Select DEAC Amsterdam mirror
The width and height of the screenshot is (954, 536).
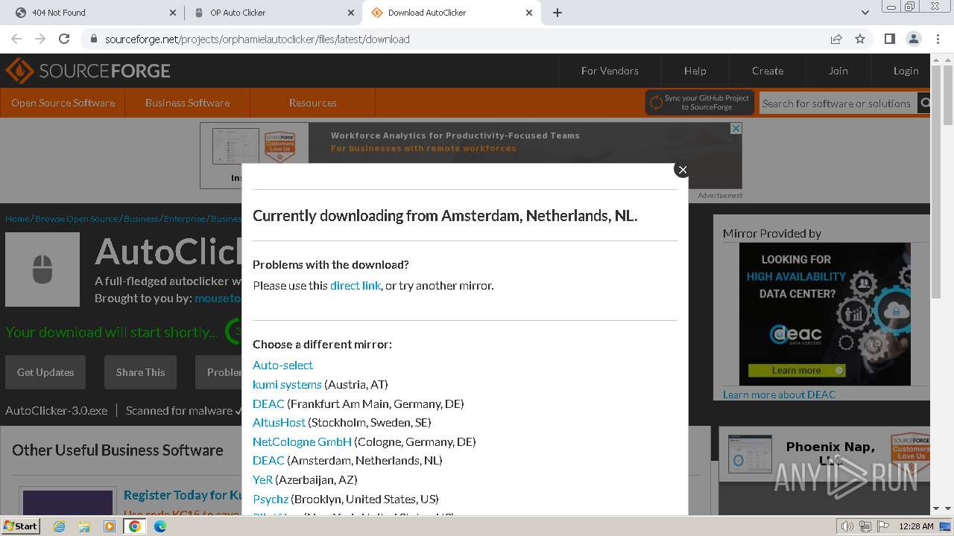click(x=268, y=460)
